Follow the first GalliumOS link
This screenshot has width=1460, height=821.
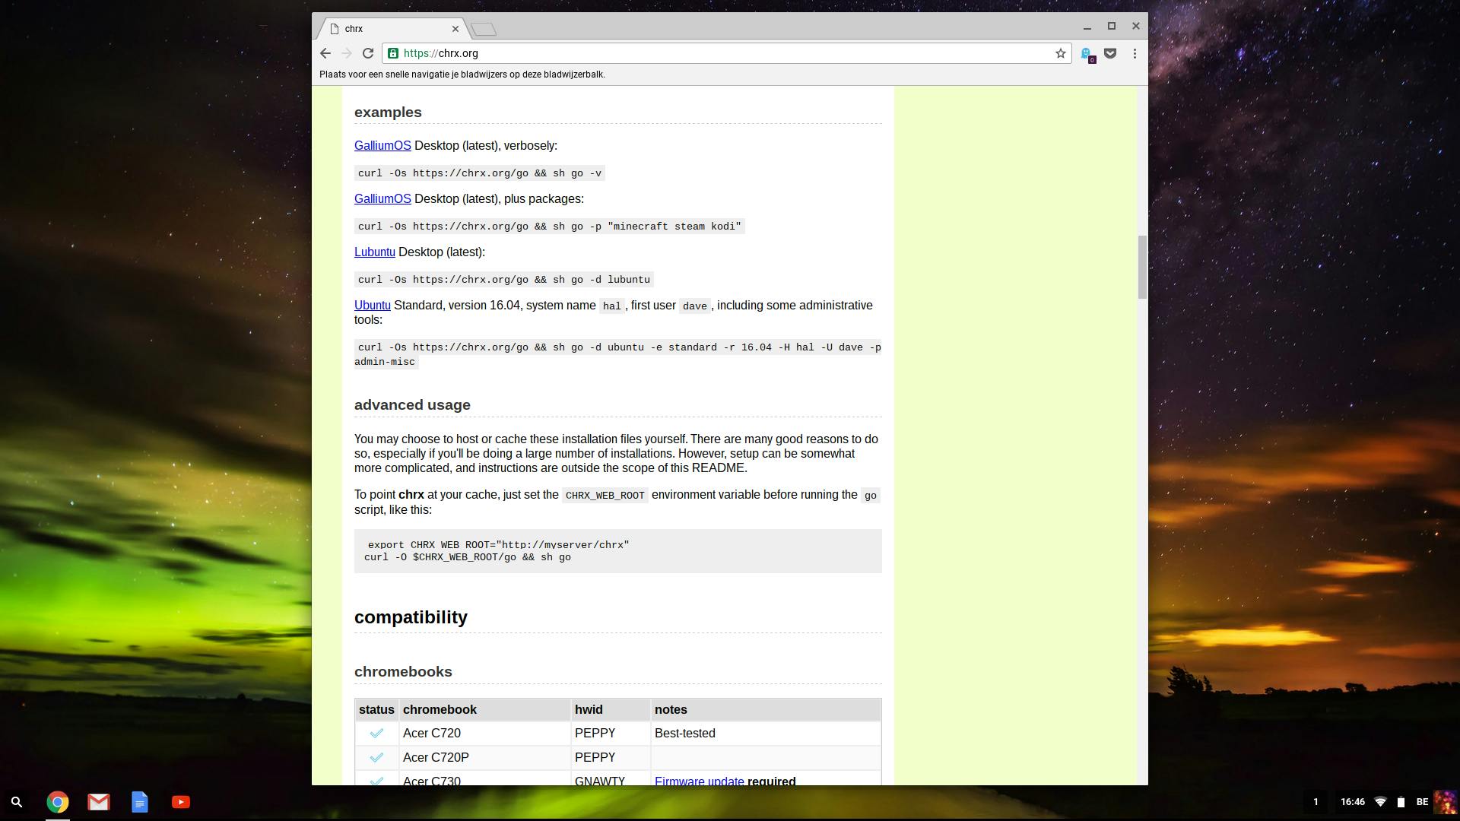(x=382, y=145)
